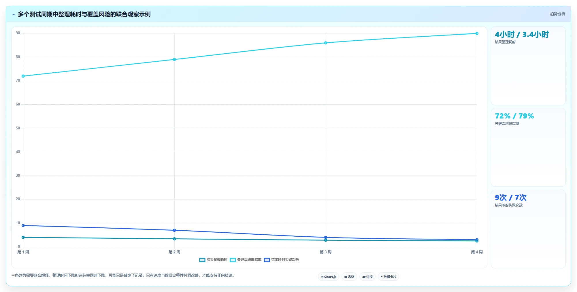Select the 第 3 周 point on the 关键需求追踪率 line

[326, 43]
